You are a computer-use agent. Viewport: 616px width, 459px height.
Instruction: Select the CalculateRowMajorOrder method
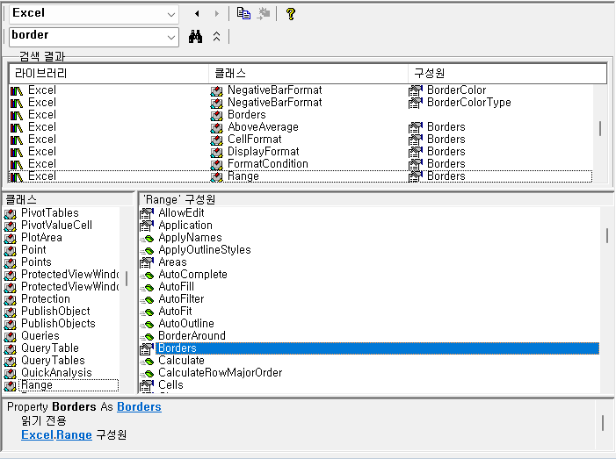point(220,373)
